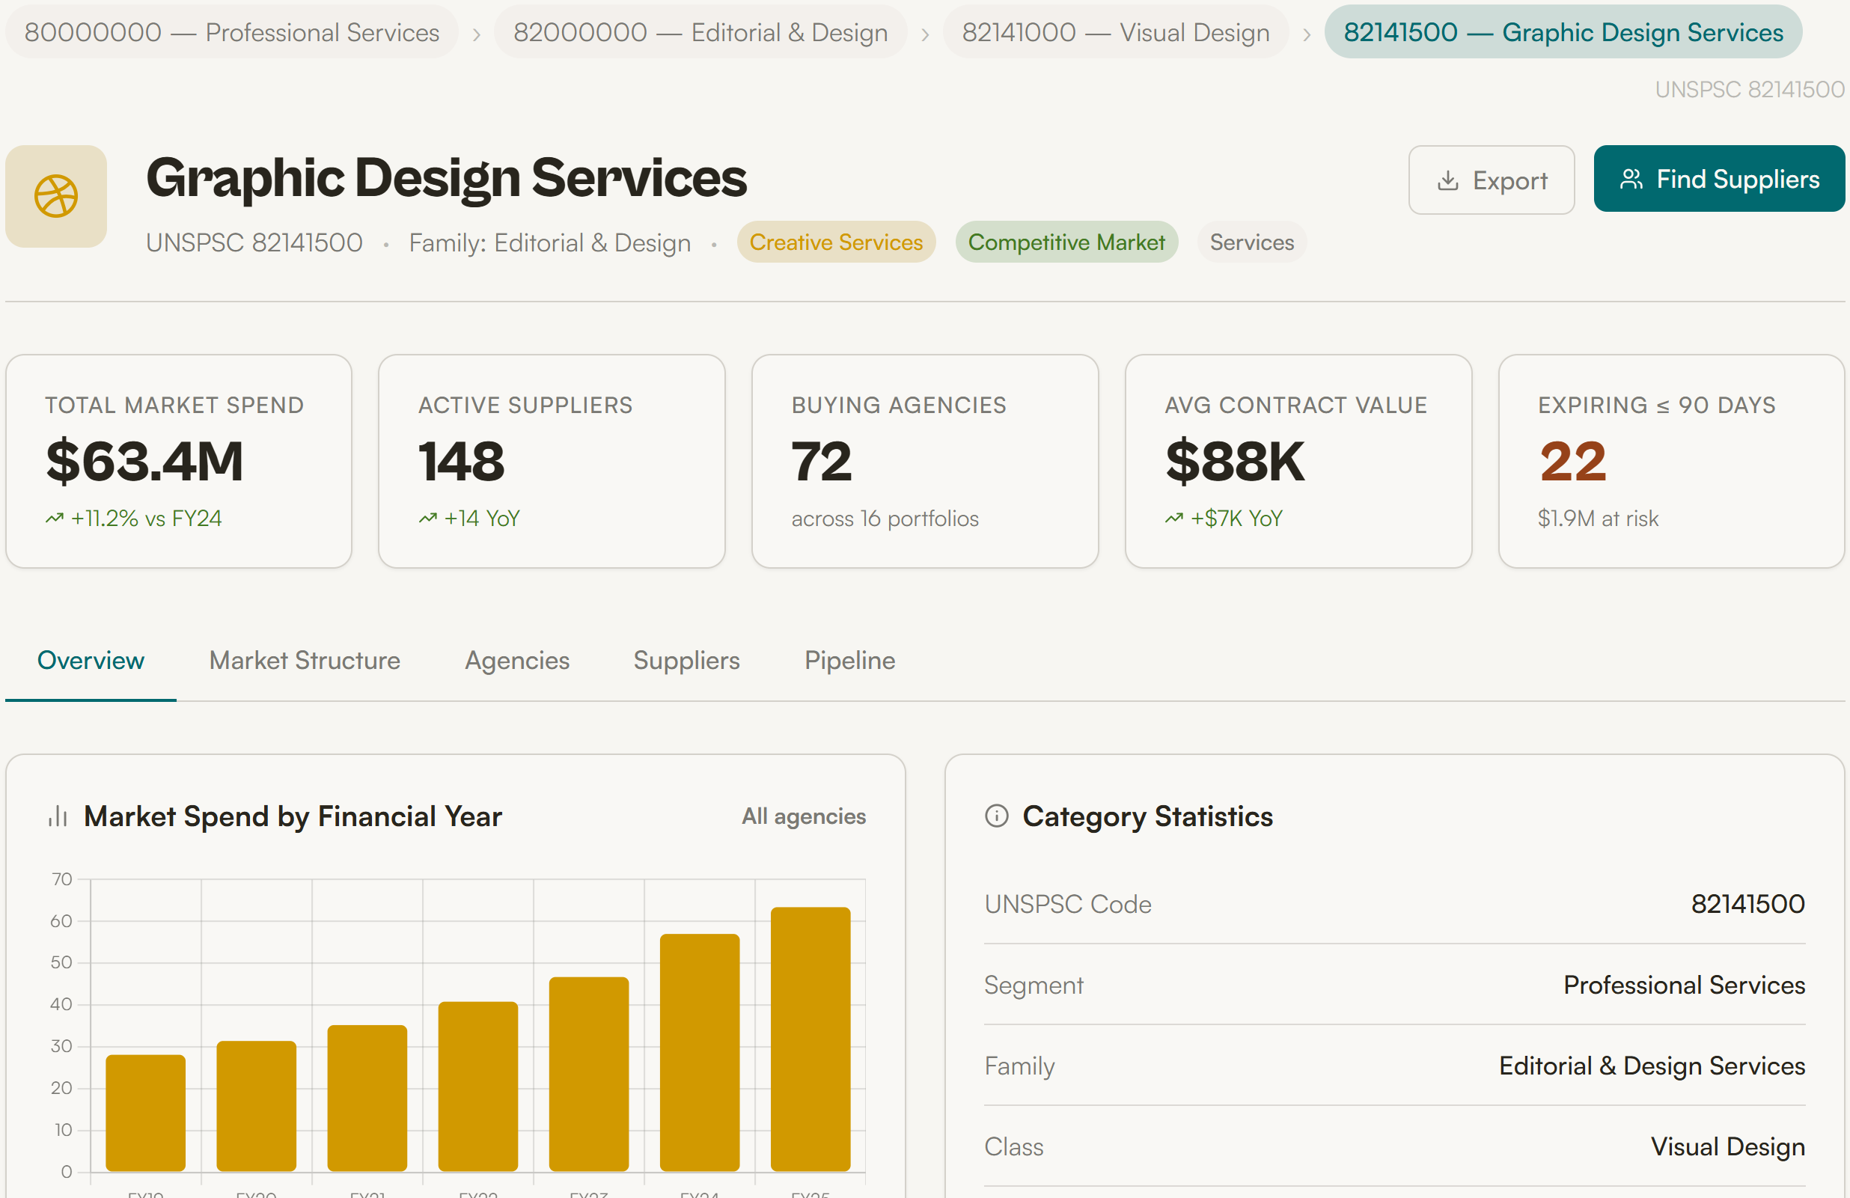Click the $88K average contract value
This screenshot has width=1850, height=1198.
[x=1235, y=461]
